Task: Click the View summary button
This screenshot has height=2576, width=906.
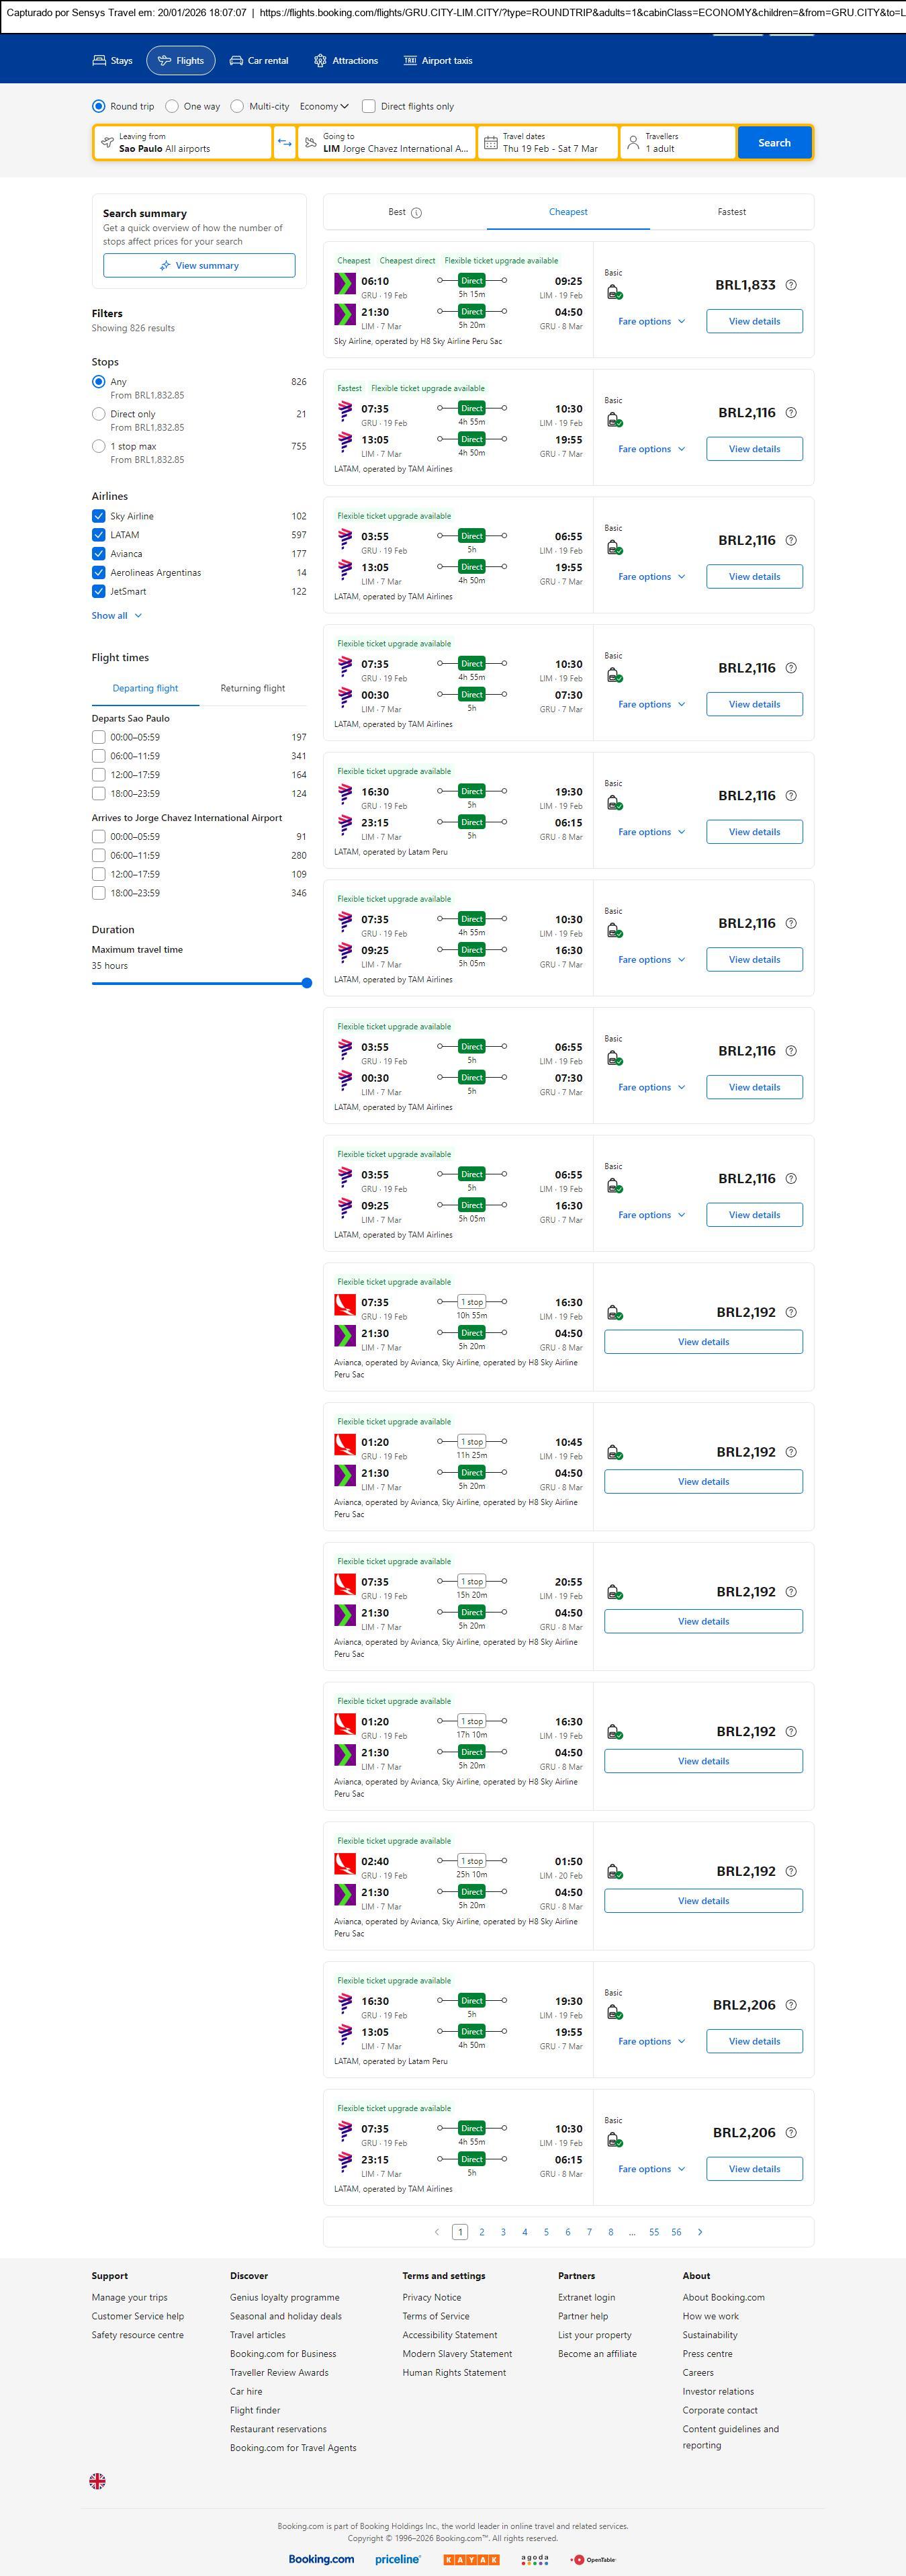Action: pyautogui.click(x=199, y=266)
